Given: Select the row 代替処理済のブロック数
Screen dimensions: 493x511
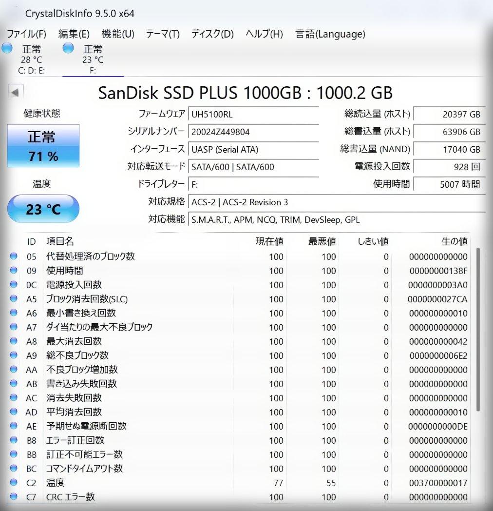Looking at the screenshot, I should (x=239, y=256).
